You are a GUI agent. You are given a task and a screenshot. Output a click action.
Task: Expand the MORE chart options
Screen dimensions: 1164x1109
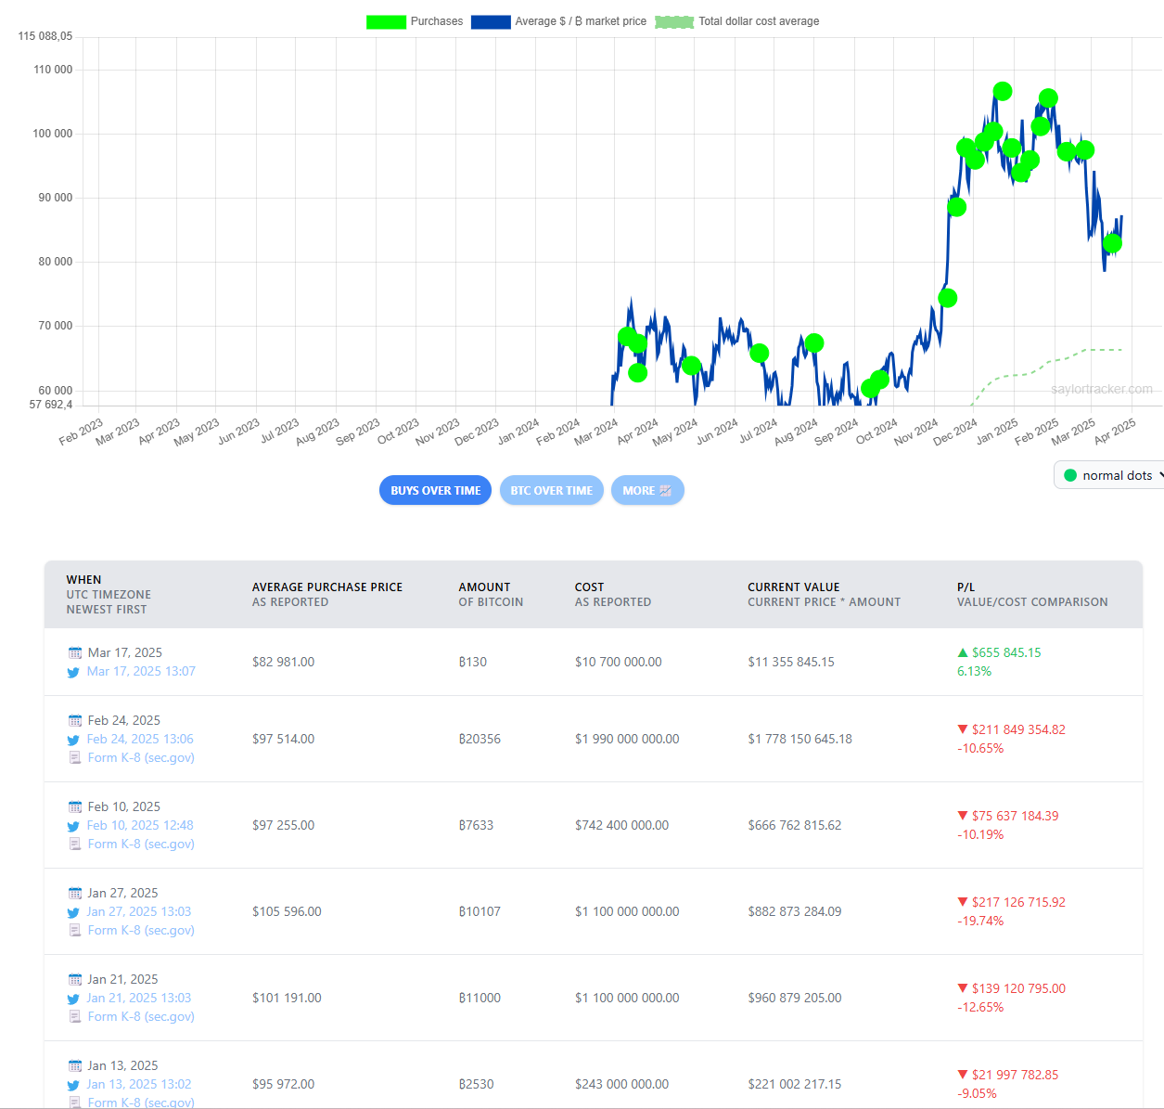pyautogui.click(x=646, y=491)
